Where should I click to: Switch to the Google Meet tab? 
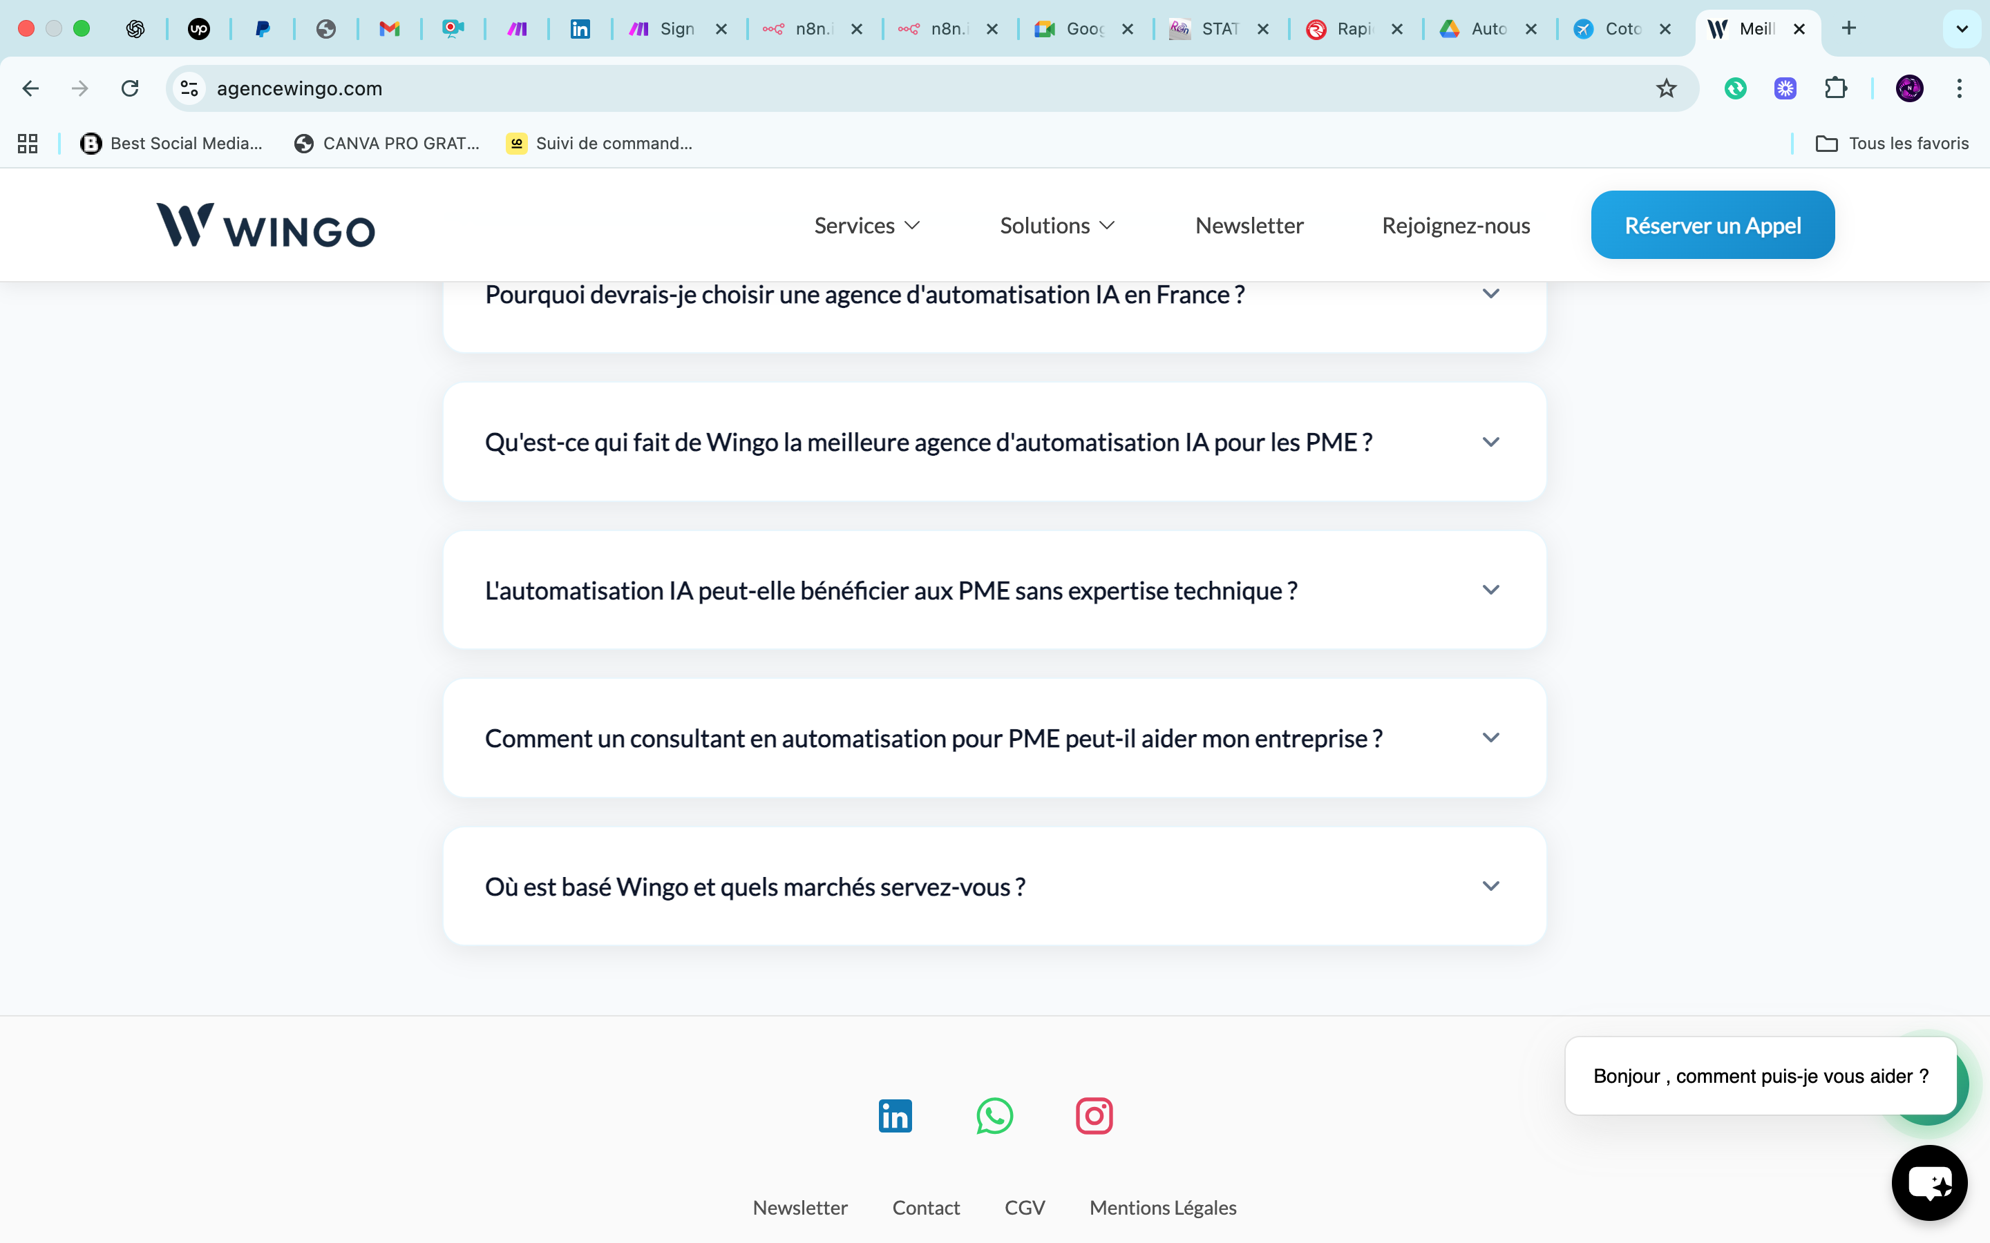(1076, 29)
